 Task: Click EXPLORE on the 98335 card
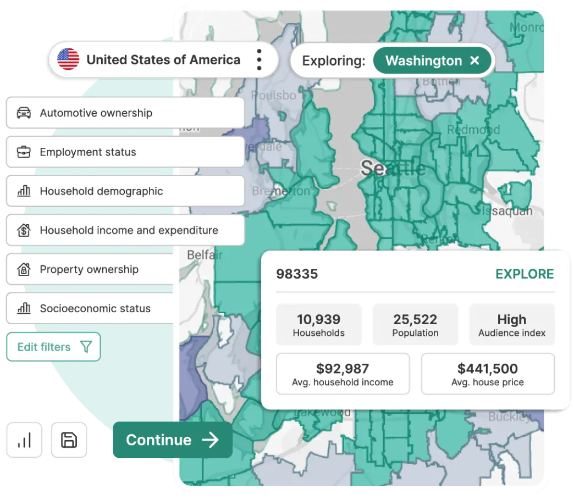[525, 274]
